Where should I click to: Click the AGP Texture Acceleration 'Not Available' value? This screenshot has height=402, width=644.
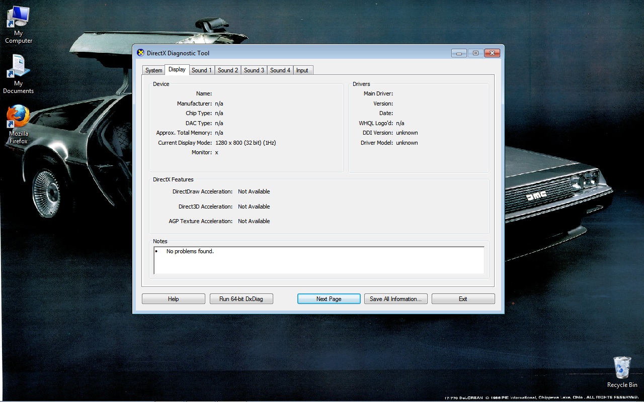pyautogui.click(x=254, y=221)
